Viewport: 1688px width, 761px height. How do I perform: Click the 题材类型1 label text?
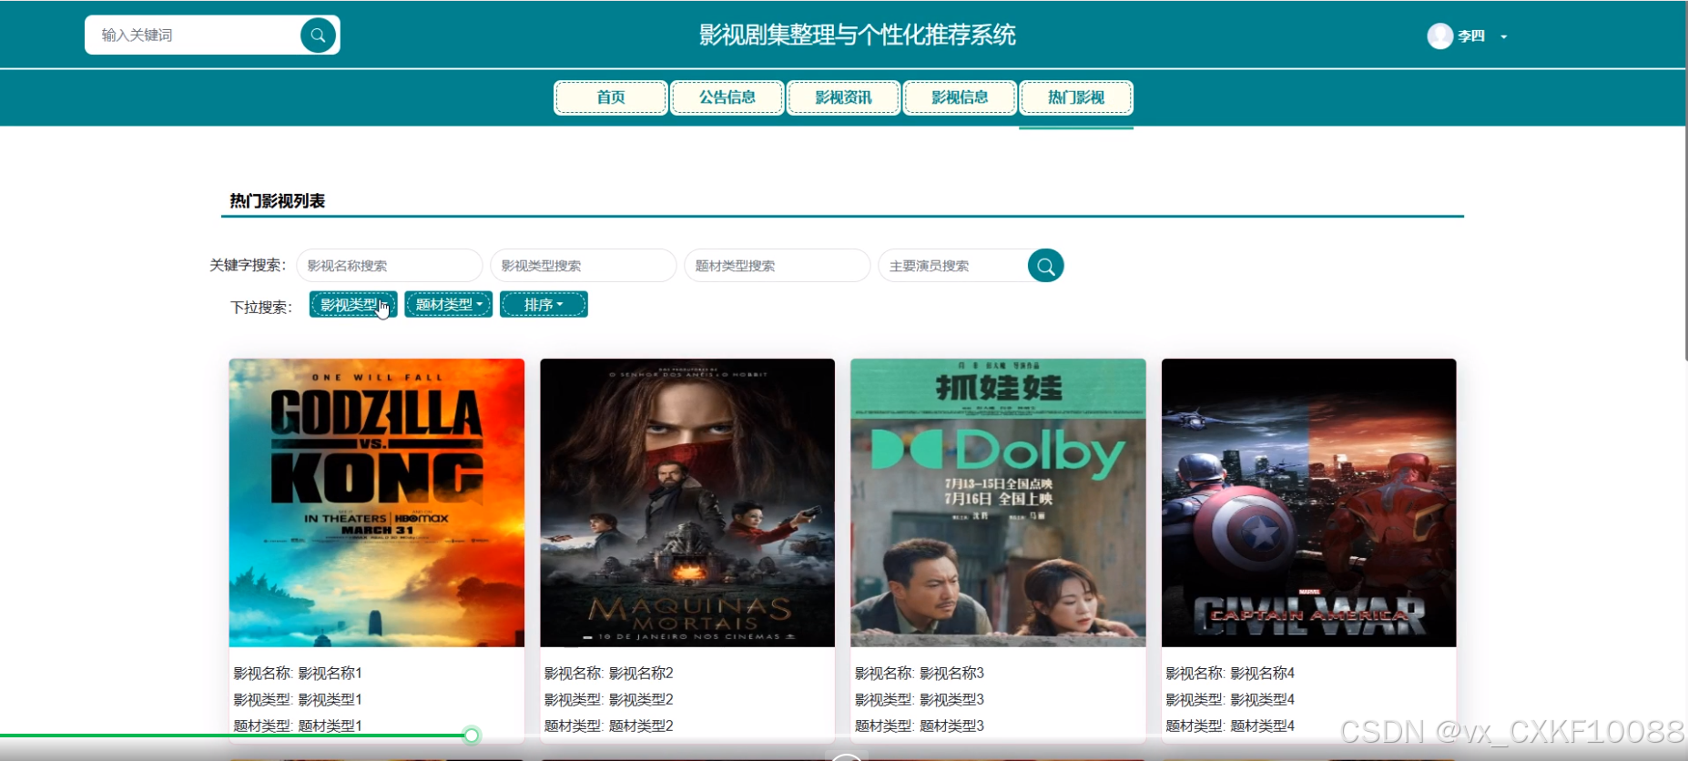click(x=330, y=726)
